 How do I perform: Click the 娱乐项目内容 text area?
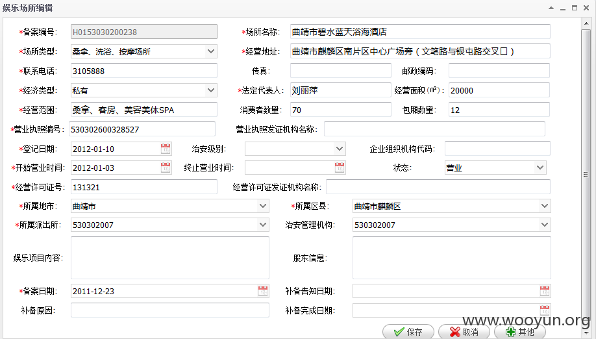[170, 258]
